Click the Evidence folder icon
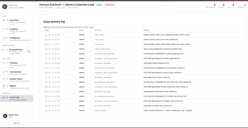The width and height of the screenshot is (248, 128). (4, 29)
